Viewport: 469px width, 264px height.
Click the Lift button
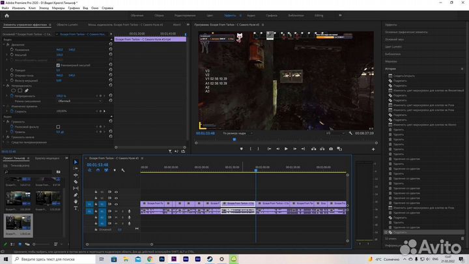pyautogui.click(x=313, y=149)
